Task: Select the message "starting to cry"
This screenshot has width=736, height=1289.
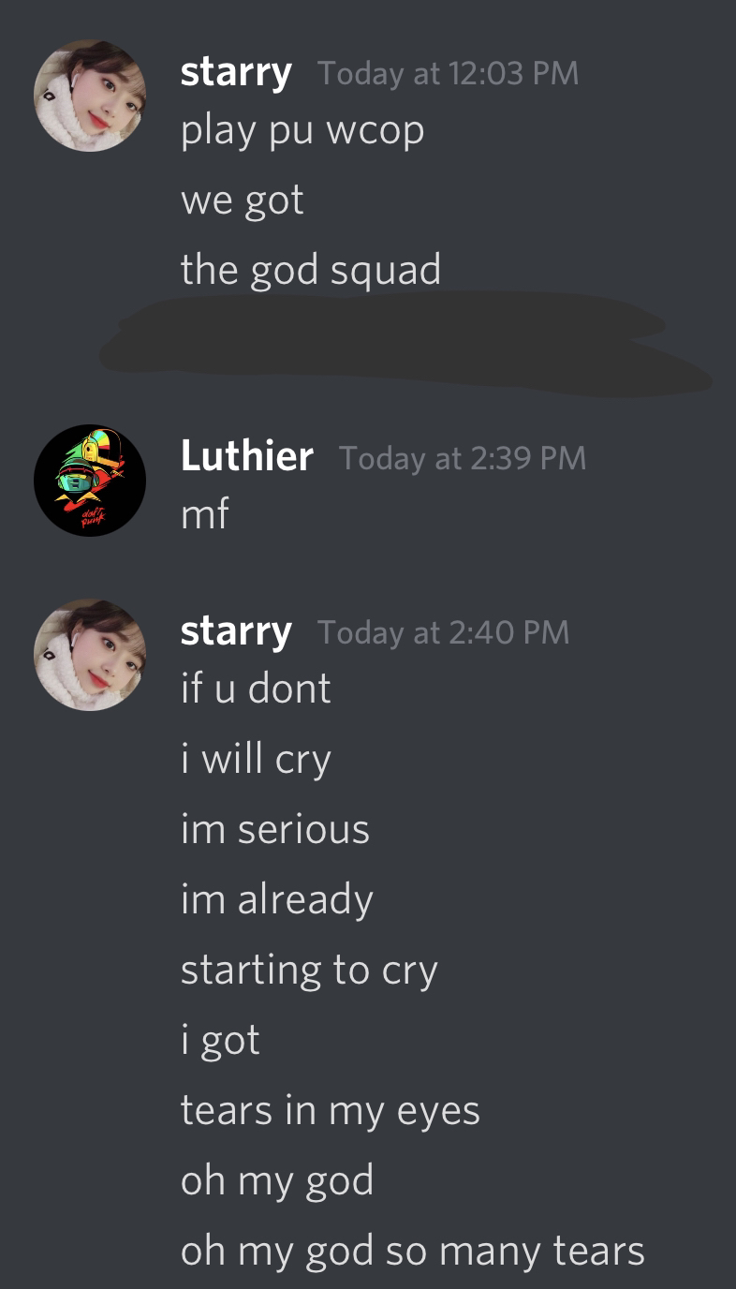Action: pyautogui.click(x=309, y=971)
